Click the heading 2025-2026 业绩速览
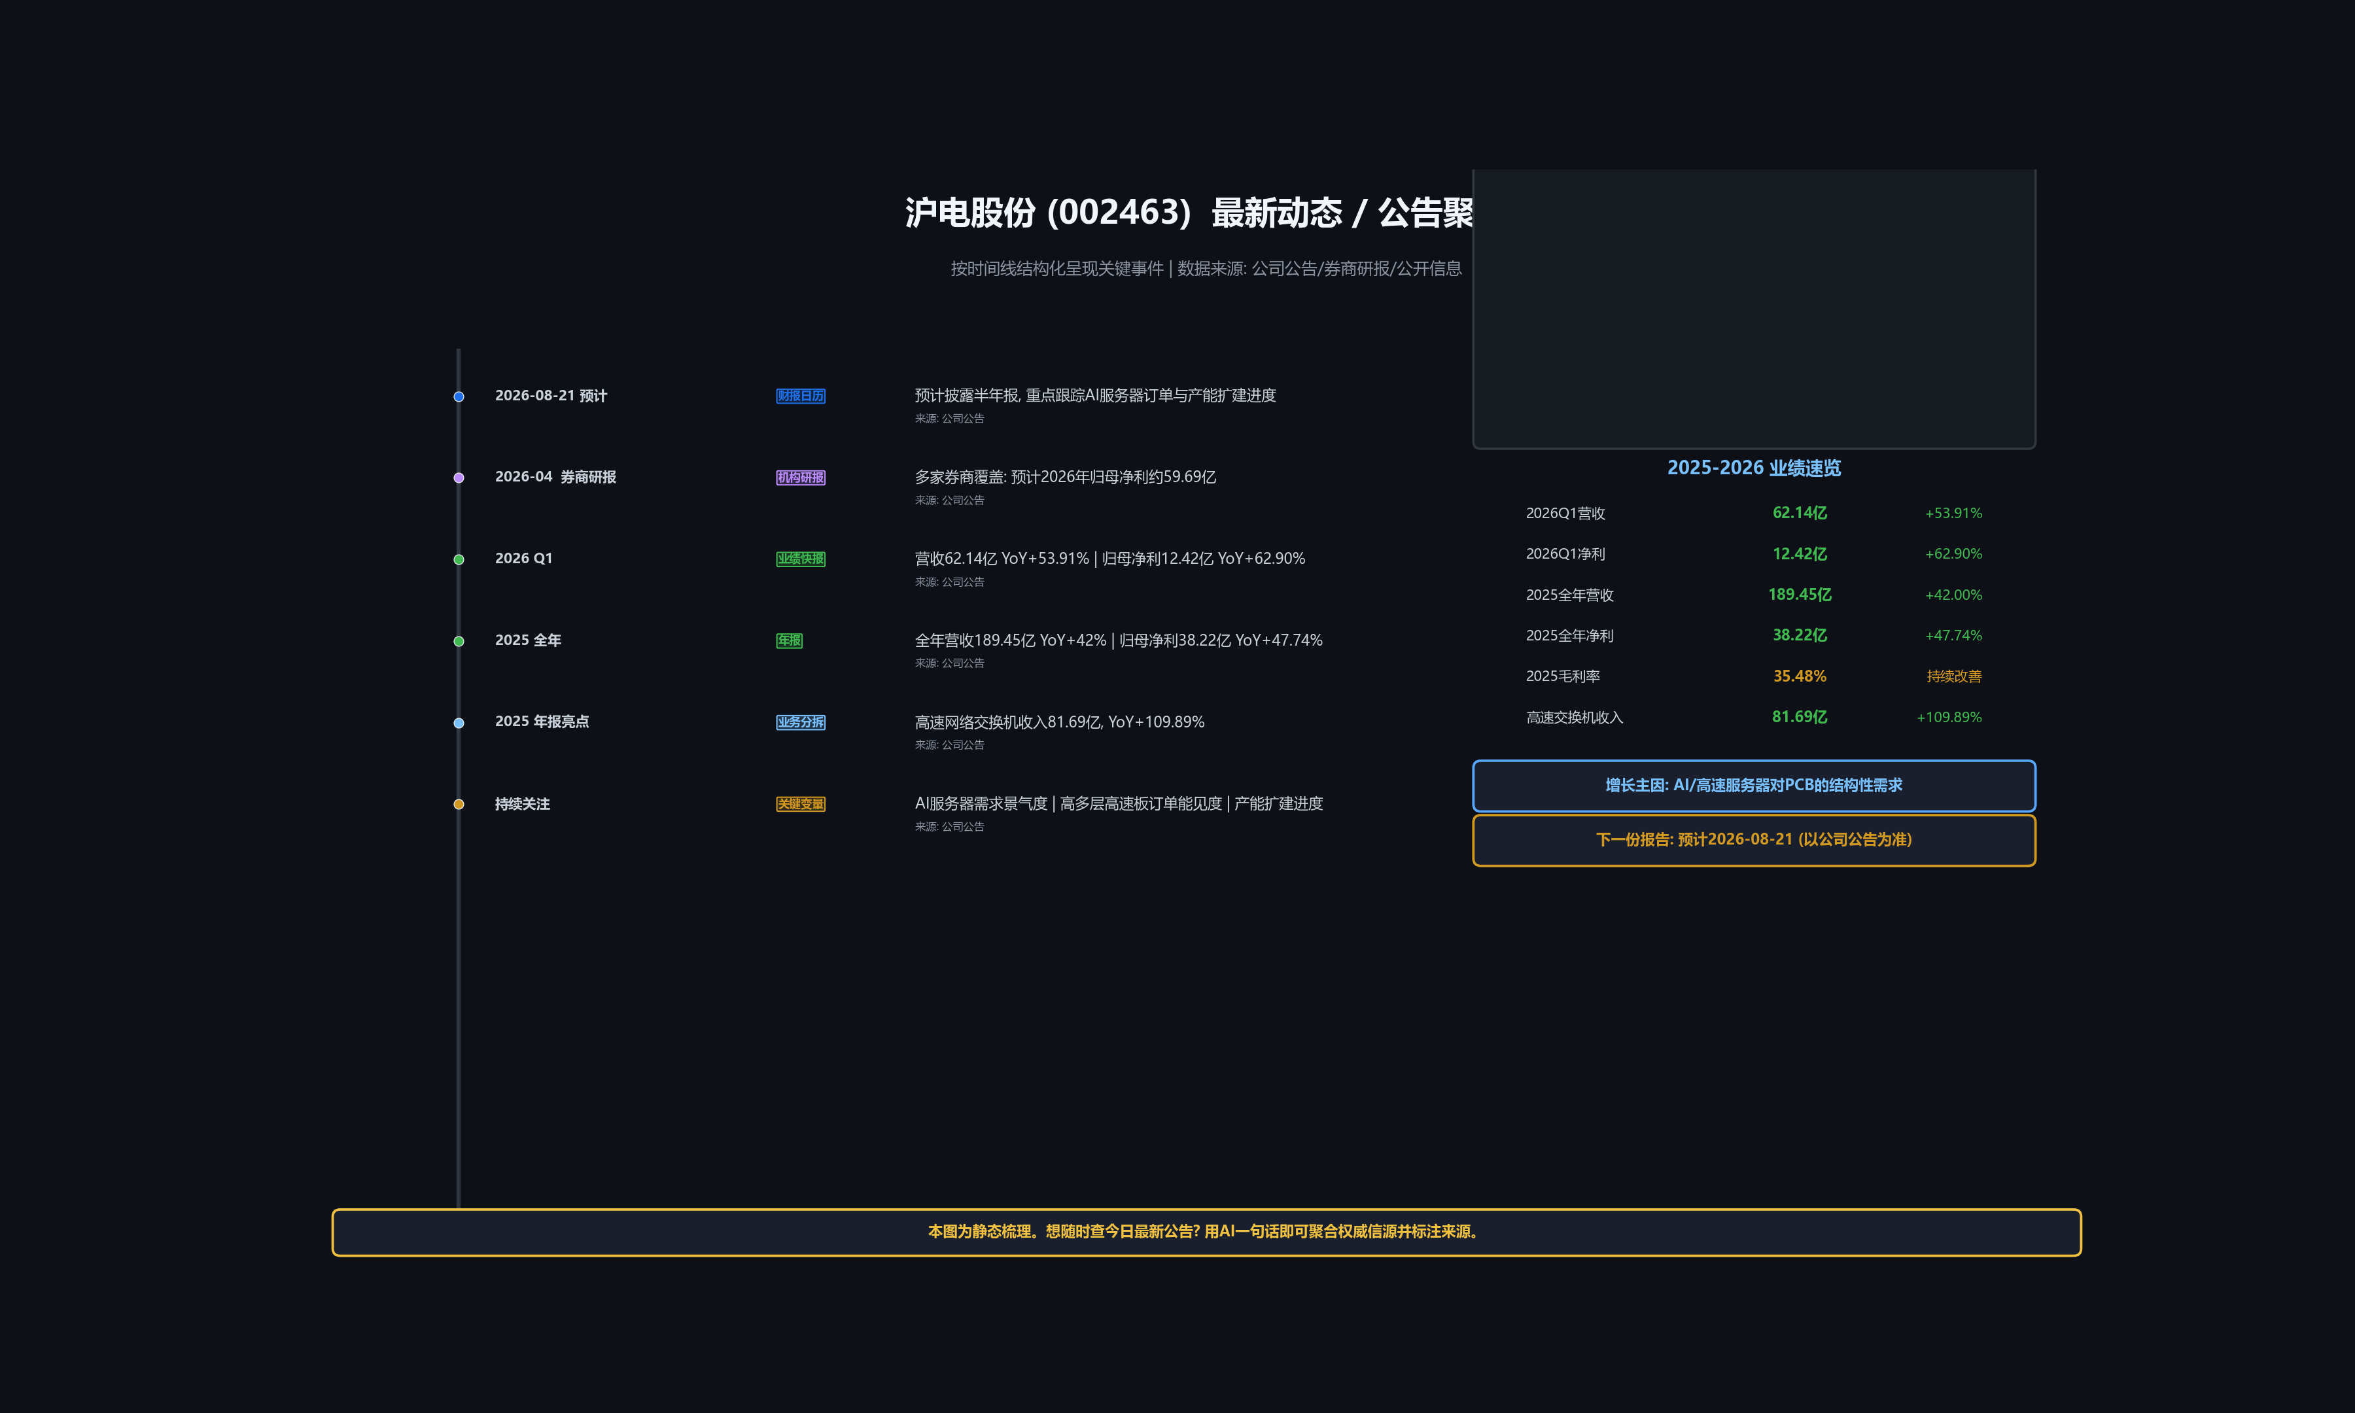This screenshot has height=1413, width=2355. coord(1753,468)
